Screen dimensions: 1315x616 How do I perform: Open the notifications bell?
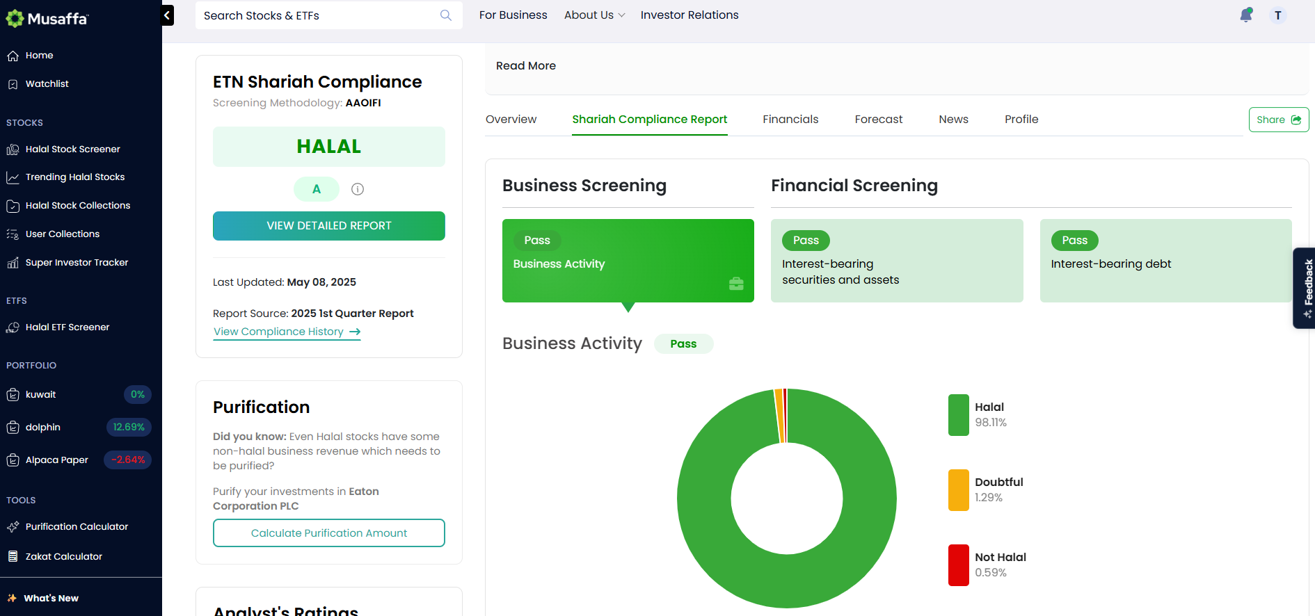(1246, 15)
